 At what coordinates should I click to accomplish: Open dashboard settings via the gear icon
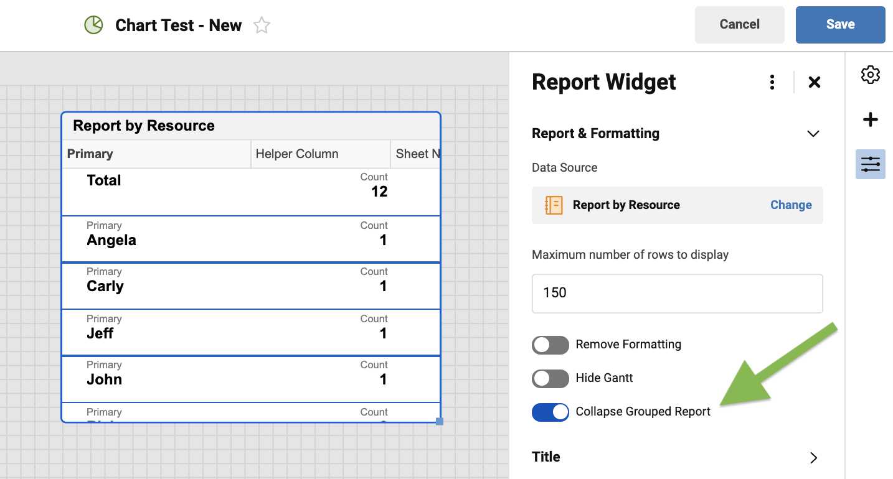click(x=870, y=75)
